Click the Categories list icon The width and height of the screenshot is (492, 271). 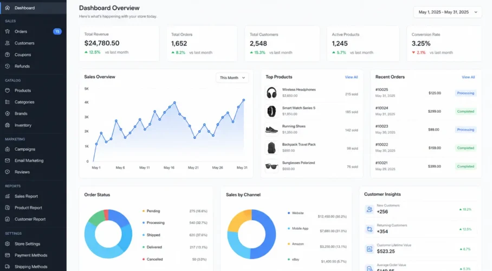point(8,102)
